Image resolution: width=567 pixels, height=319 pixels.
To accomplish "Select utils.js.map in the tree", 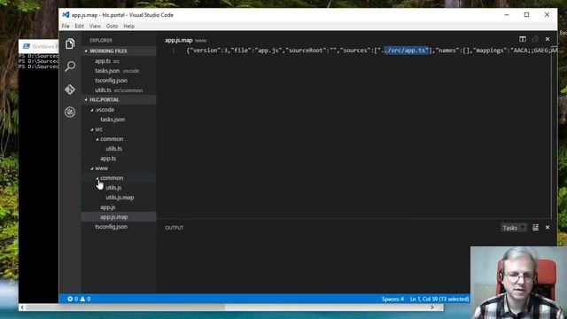I will [x=119, y=198].
